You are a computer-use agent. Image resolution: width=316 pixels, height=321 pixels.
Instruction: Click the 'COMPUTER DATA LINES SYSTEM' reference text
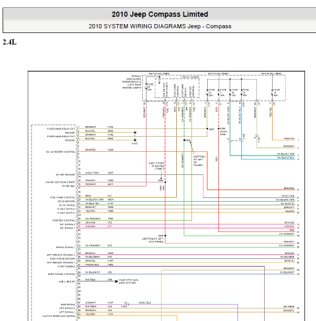click(x=129, y=282)
